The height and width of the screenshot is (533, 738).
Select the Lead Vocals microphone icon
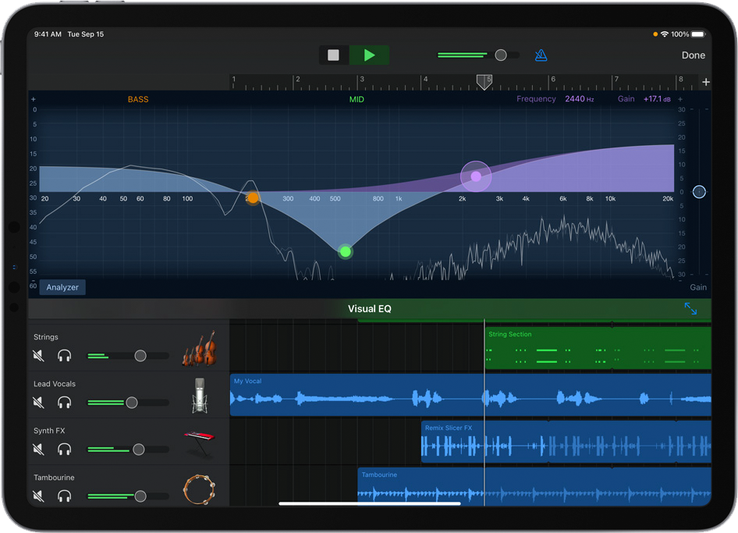click(x=200, y=395)
